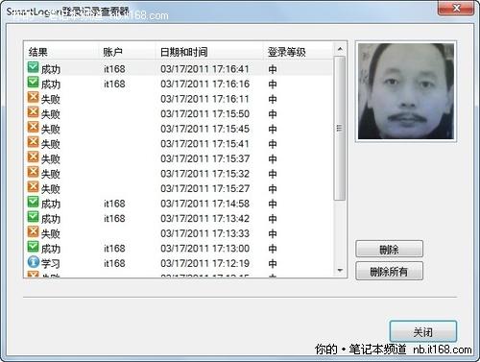The width and height of the screenshot is (480, 362).
Task: Click green check icon at 17:13:00
Action: (33, 247)
